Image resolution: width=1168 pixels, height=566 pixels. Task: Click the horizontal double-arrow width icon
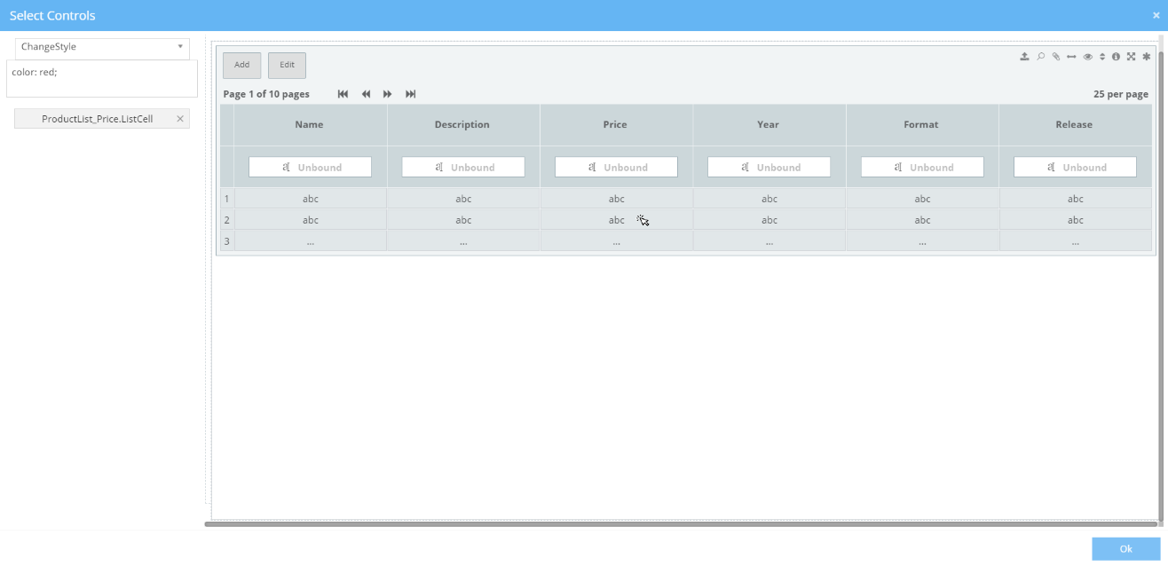(x=1071, y=57)
